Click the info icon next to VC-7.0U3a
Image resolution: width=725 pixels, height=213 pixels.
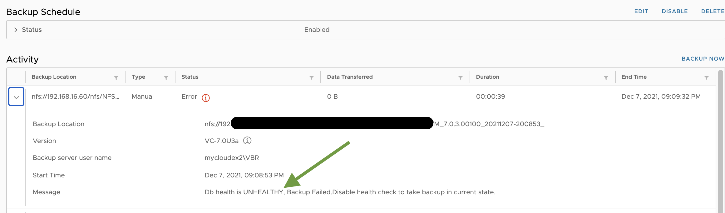click(x=247, y=141)
